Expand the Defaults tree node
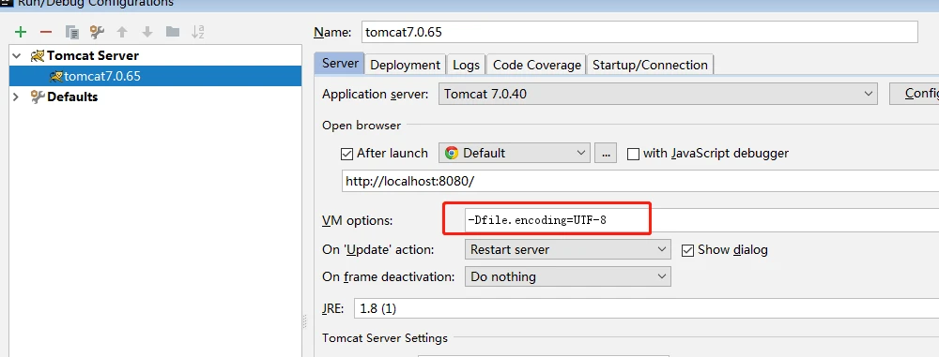Image resolution: width=939 pixels, height=357 pixels. [16, 97]
